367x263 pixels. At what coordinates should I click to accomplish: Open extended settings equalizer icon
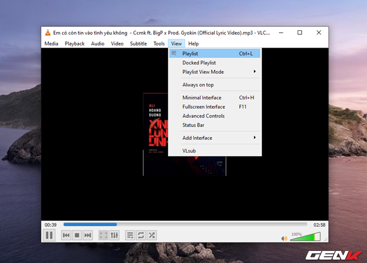pos(115,235)
